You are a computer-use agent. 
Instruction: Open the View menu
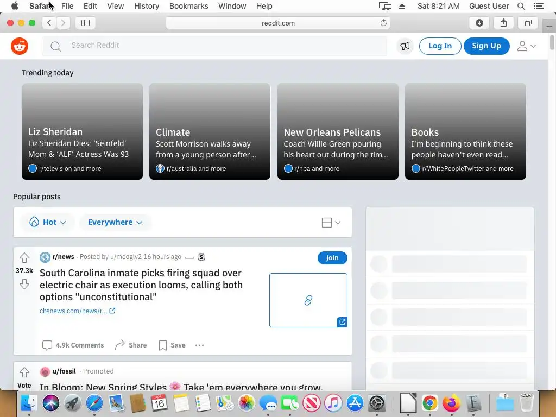click(x=116, y=6)
